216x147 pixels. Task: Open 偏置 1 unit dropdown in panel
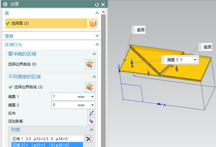pyautogui.click(x=92, y=97)
